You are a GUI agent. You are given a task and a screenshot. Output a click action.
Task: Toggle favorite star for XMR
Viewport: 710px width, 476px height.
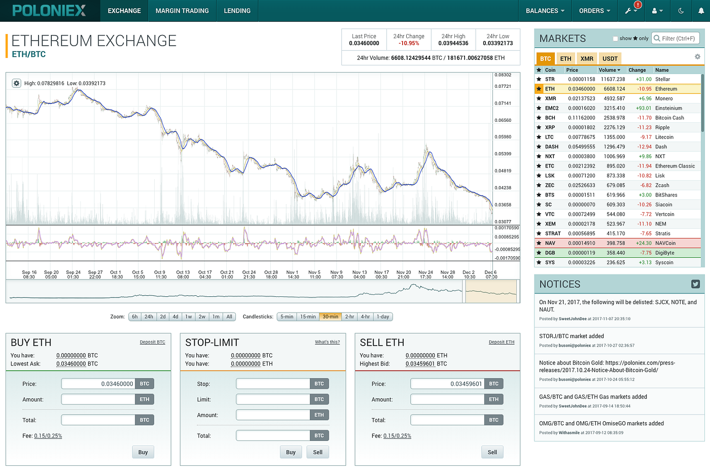539,98
